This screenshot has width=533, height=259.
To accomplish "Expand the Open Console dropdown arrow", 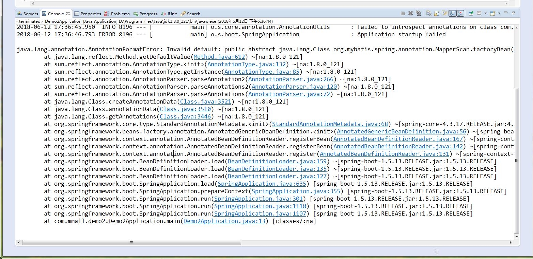I will click(x=499, y=13).
